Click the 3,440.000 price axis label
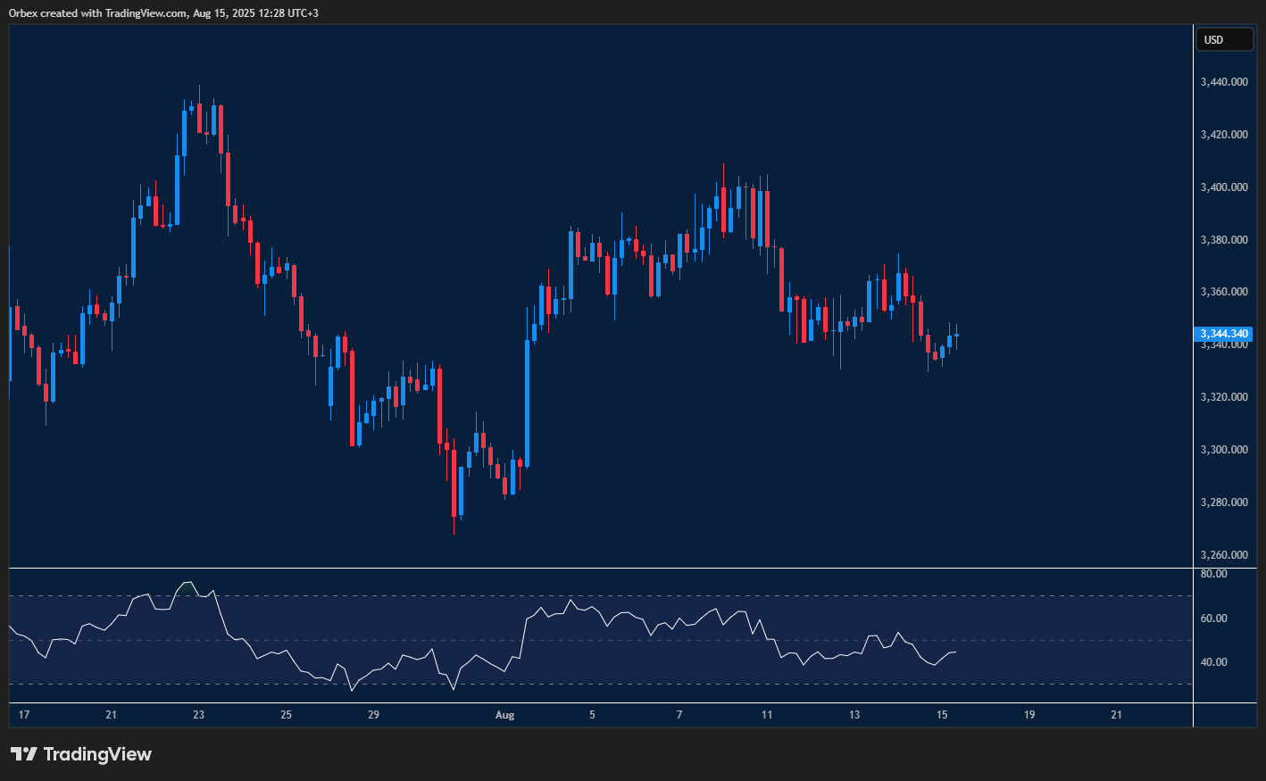Screen dimensions: 1266x781 1224,81
